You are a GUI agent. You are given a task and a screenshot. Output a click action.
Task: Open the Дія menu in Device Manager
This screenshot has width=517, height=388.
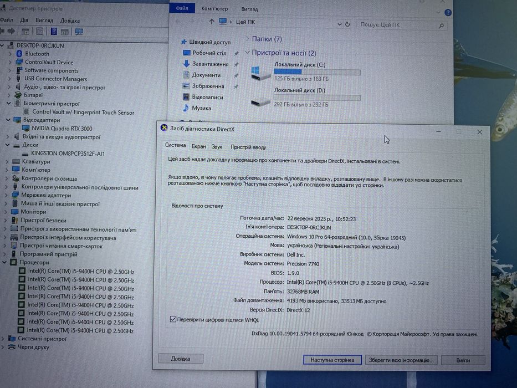coord(24,20)
